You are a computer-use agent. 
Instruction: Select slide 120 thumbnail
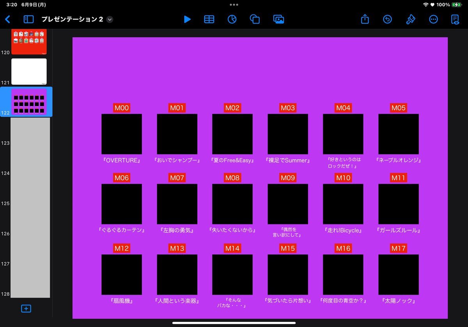point(29,41)
